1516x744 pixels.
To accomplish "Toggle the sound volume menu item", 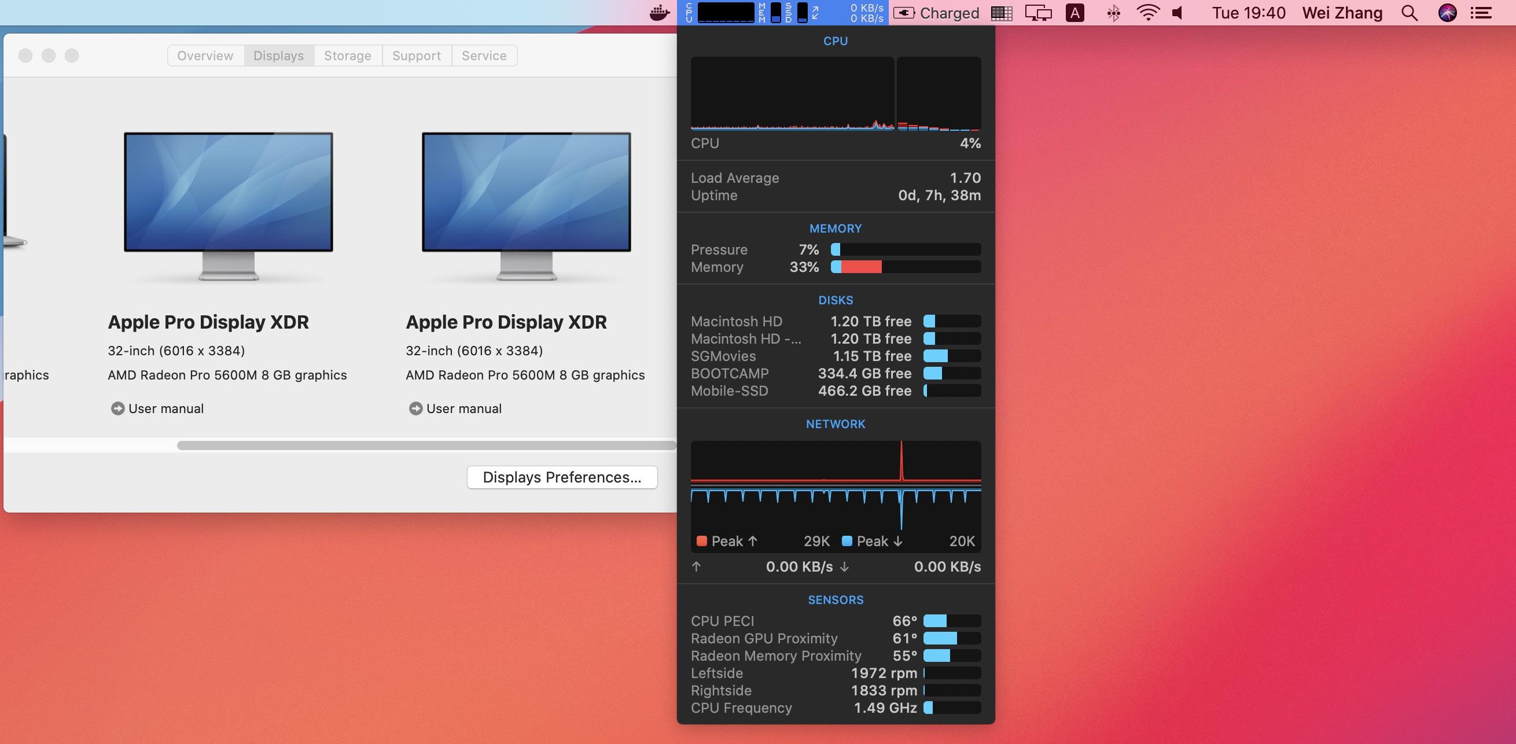I will [1178, 13].
